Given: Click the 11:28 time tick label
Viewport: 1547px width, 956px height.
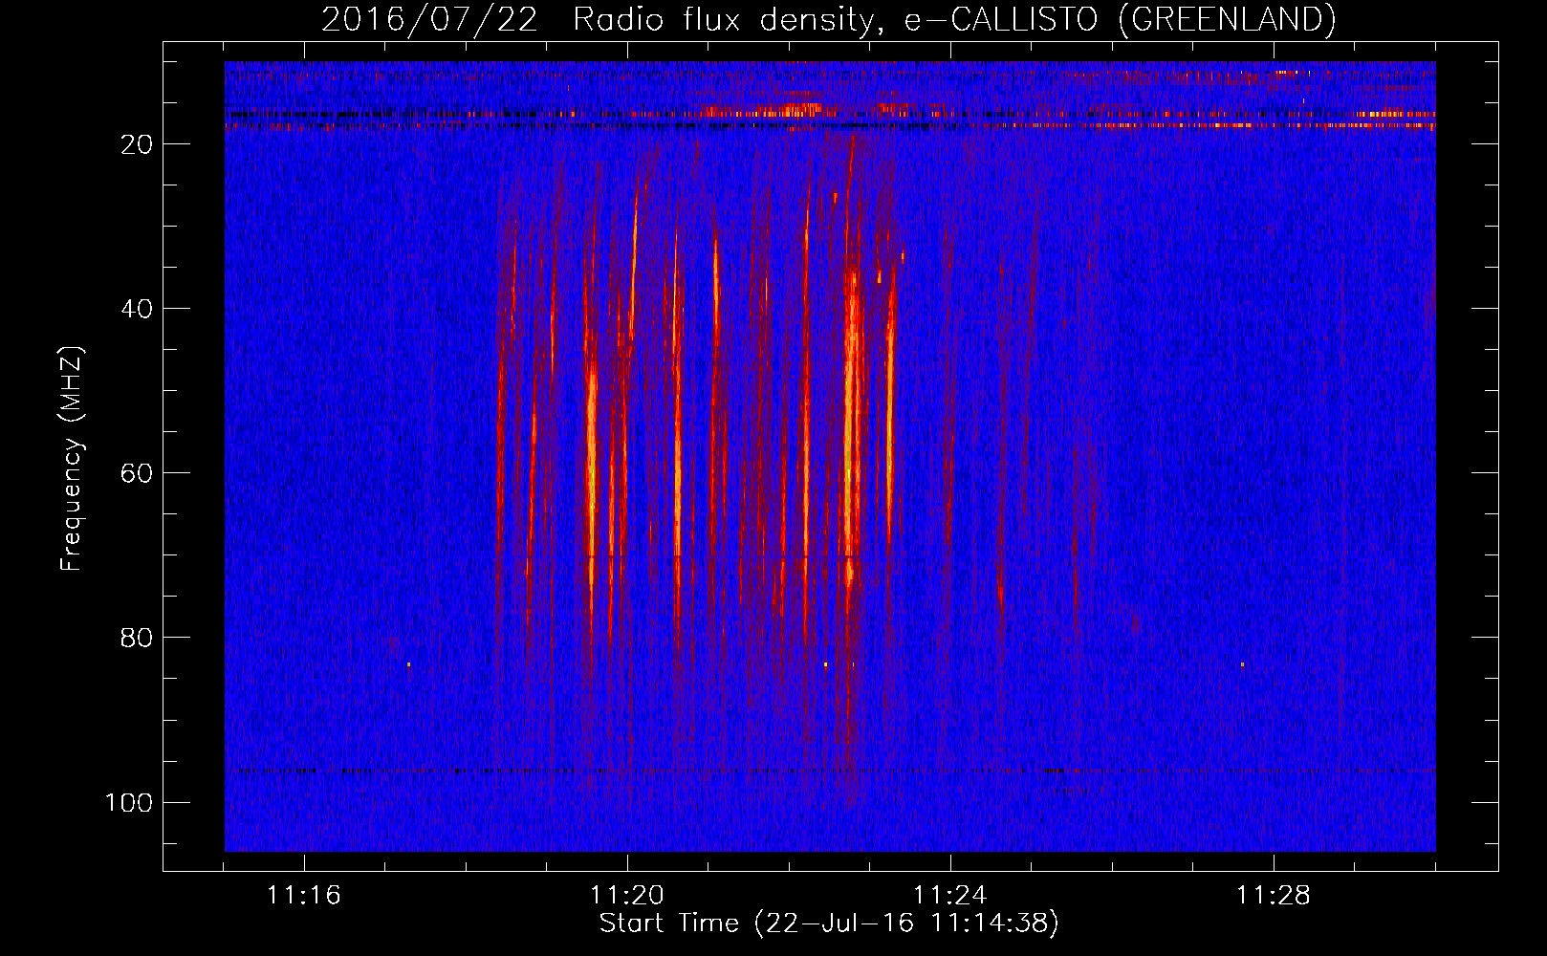Looking at the screenshot, I should pyautogui.click(x=1273, y=896).
